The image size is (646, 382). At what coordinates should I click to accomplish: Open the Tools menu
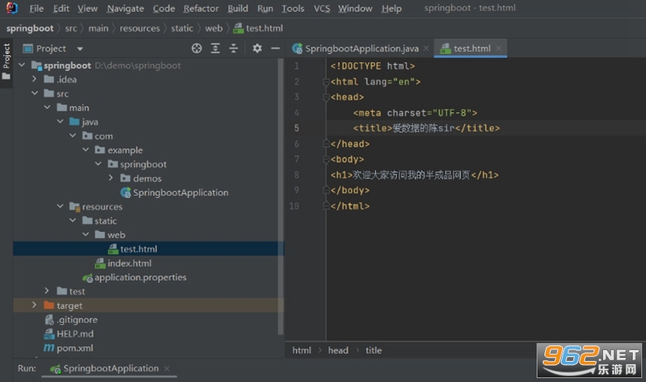click(292, 9)
